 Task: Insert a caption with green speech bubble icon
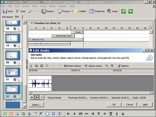pos(5,114)
